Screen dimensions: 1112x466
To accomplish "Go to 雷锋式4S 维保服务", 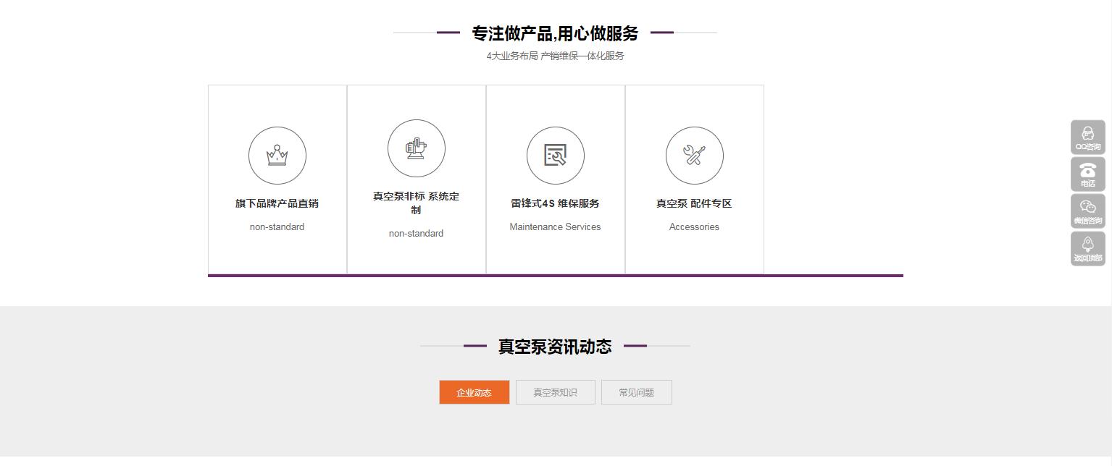I will click(x=555, y=203).
